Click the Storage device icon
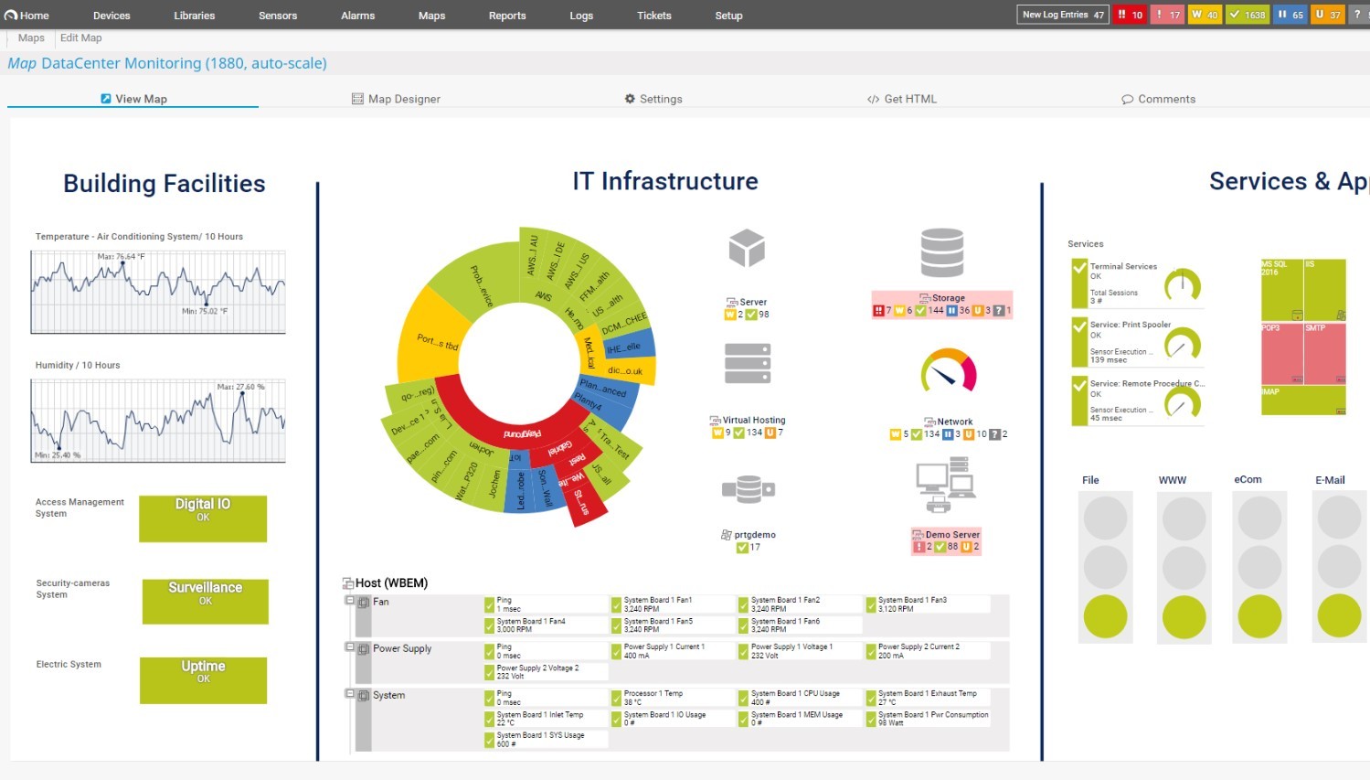Screen dimensions: 1370x780 click(942, 253)
